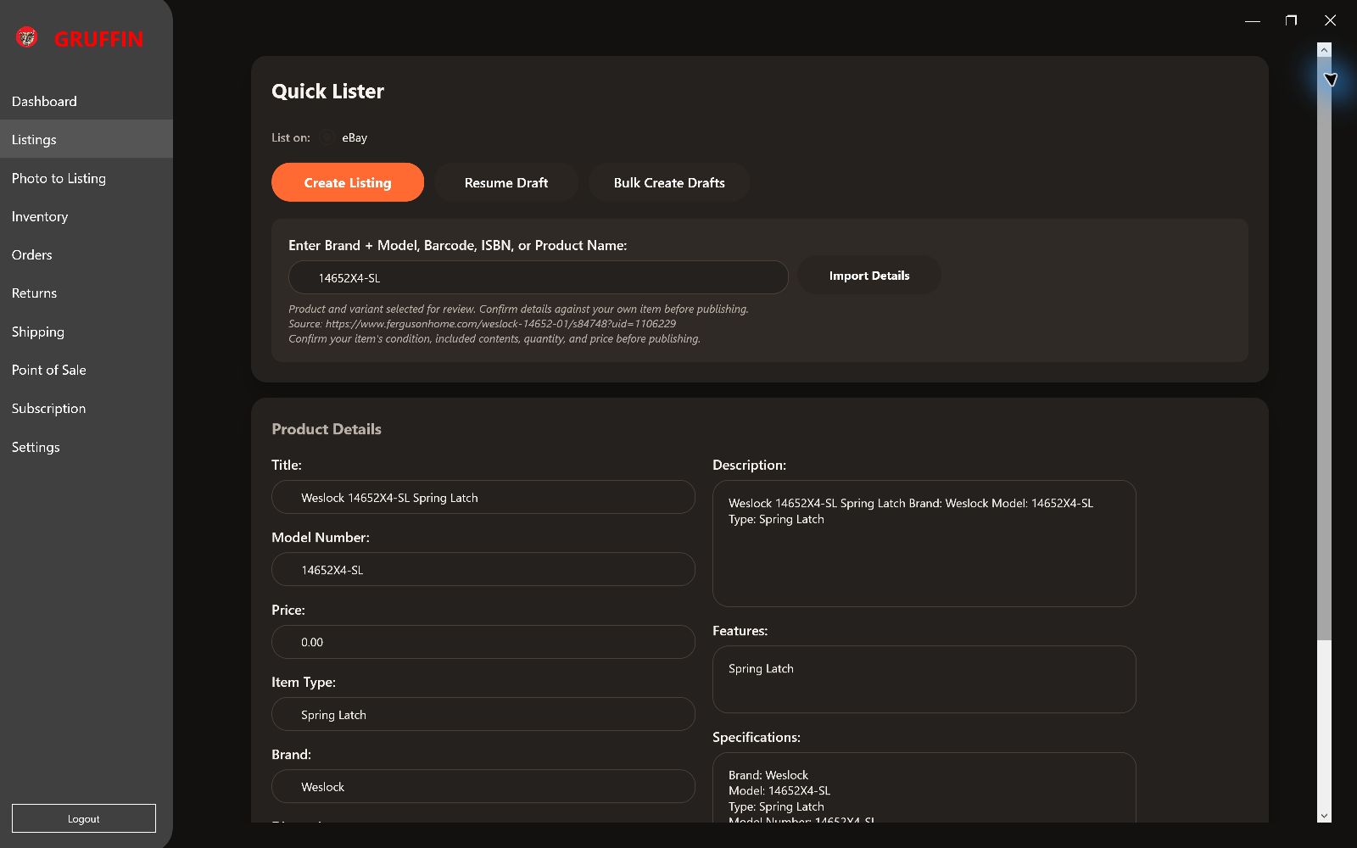Click the Title input field
This screenshot has width=1357, height=848.
coord(483,497)
